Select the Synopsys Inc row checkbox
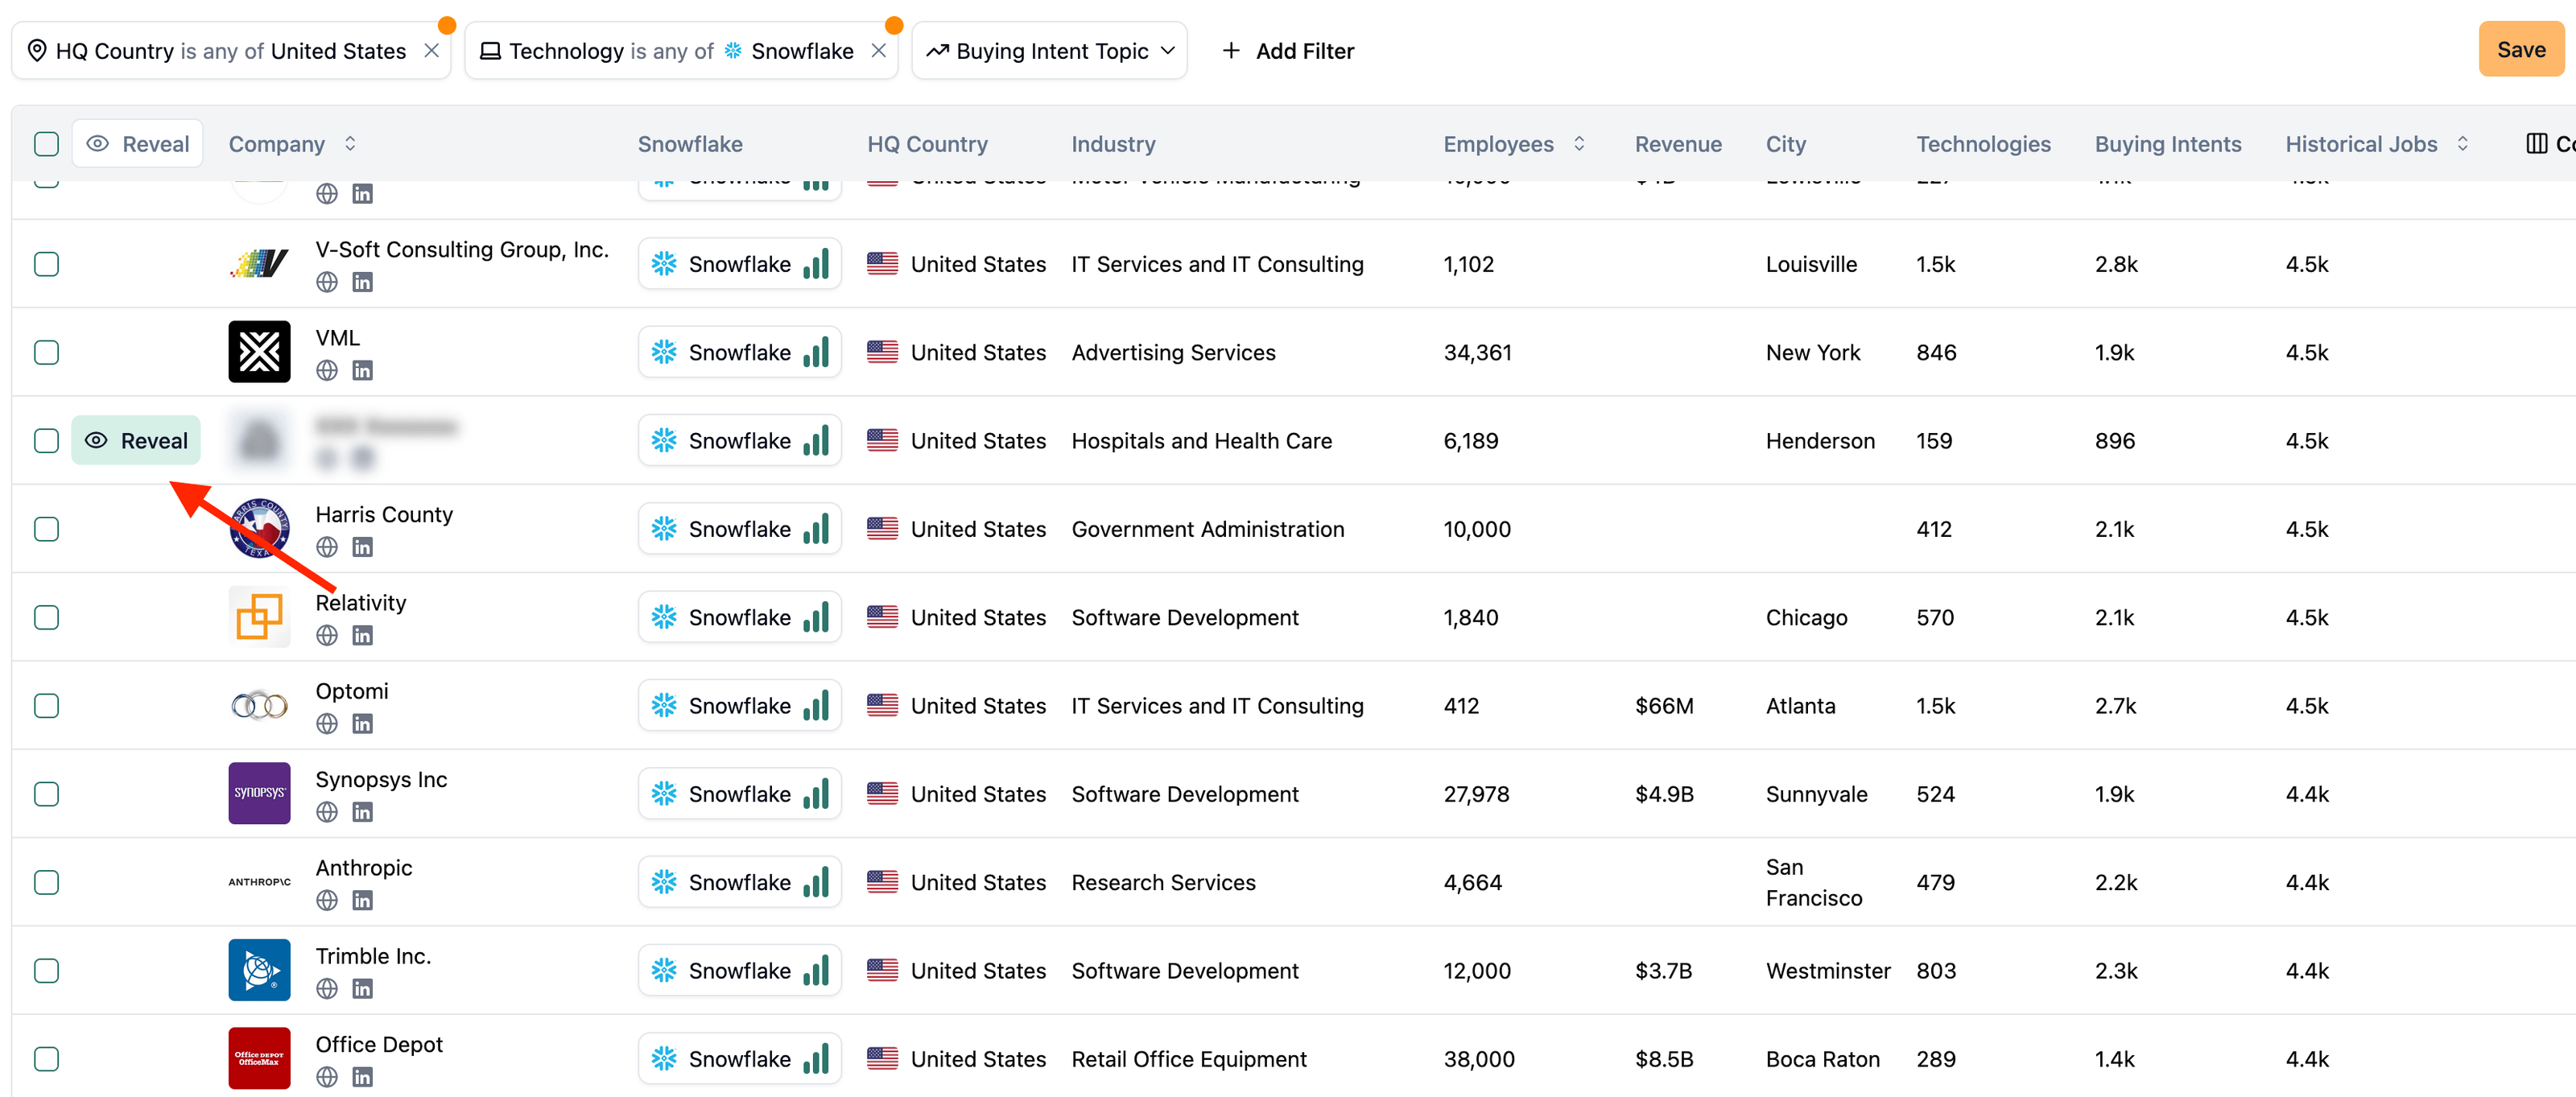2576x1097 pixels. [46, 794]
